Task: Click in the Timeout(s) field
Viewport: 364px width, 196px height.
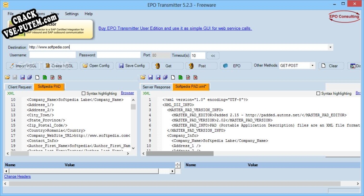Action: [198, 55]
